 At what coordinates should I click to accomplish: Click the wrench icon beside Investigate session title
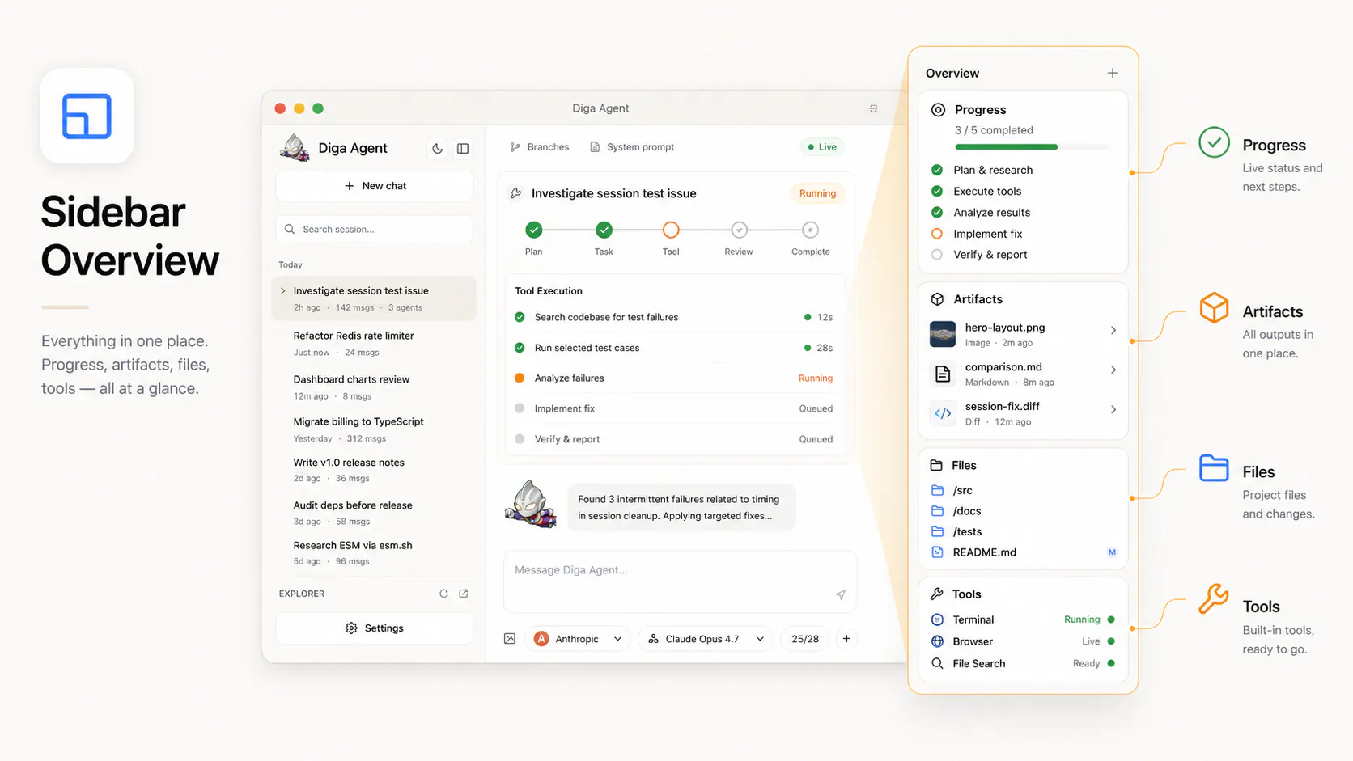click(x=515, y=193)
